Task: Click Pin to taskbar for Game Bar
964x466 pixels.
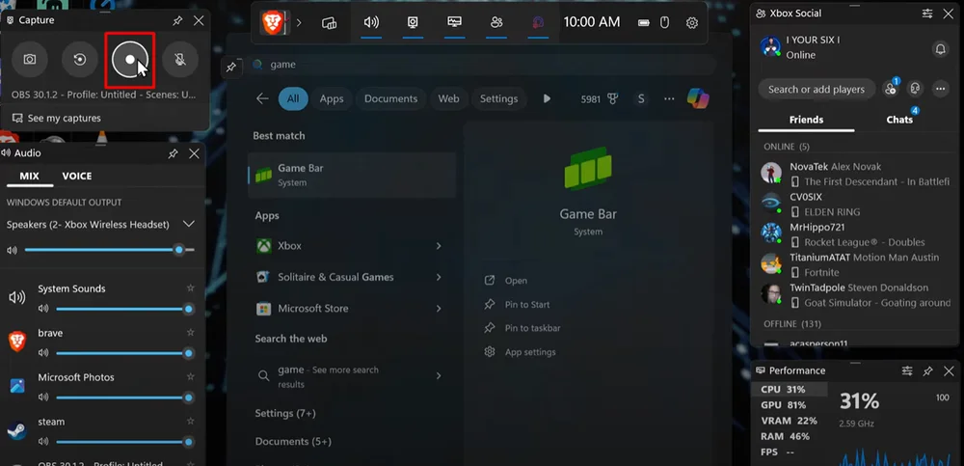Action: (x=532, y=328)
